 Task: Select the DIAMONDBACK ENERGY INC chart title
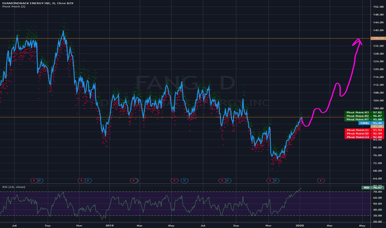click(x=38, y=3)
